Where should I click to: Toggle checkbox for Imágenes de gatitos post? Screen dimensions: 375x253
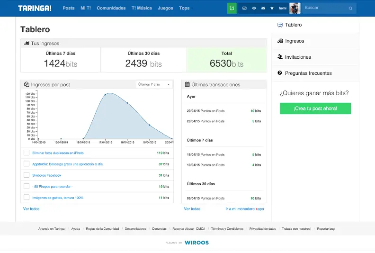pos(27,197)
